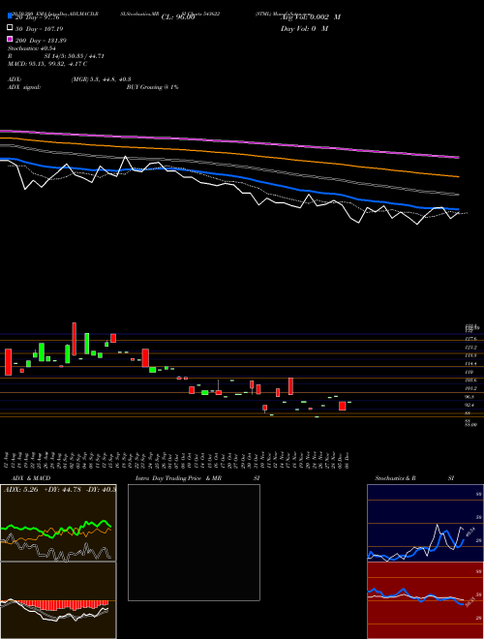
Task: Click the 'CL: 96.00' closing price label
Action: tap(178, 17)
